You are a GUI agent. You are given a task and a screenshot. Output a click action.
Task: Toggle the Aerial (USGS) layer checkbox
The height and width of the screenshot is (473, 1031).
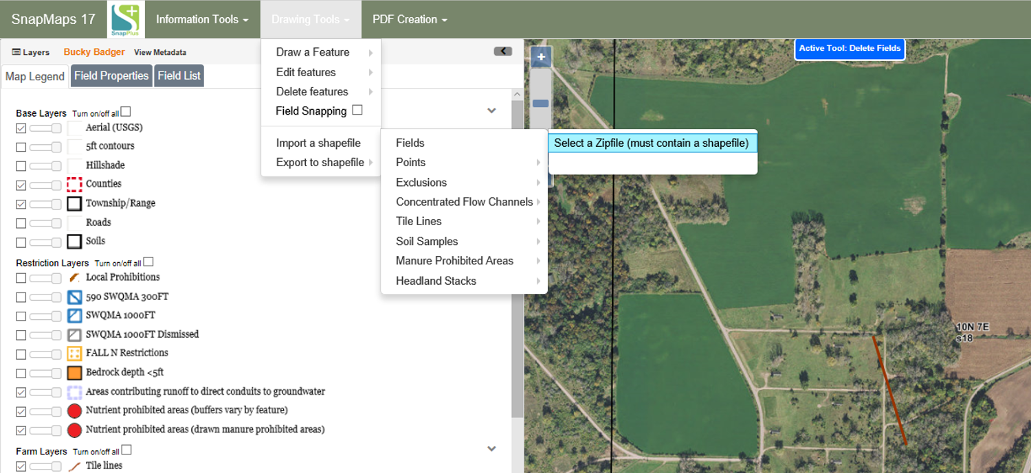pyautogui.click(x=21, y=128)
